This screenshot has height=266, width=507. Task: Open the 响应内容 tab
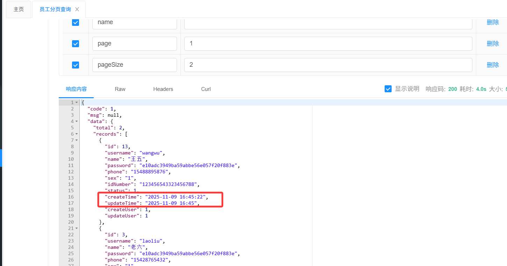[x=76, y=89]
